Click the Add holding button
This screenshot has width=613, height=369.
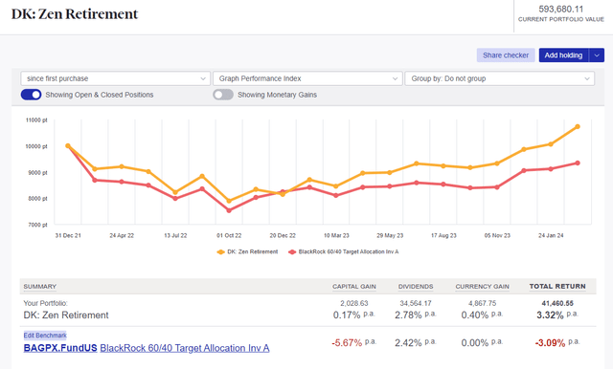pyautogui.click(x=564, y=55)
